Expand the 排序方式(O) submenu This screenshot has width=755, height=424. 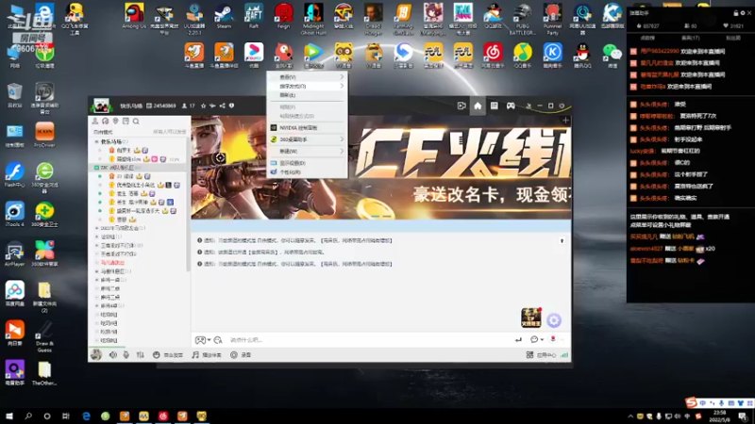[x=307, y=86]
